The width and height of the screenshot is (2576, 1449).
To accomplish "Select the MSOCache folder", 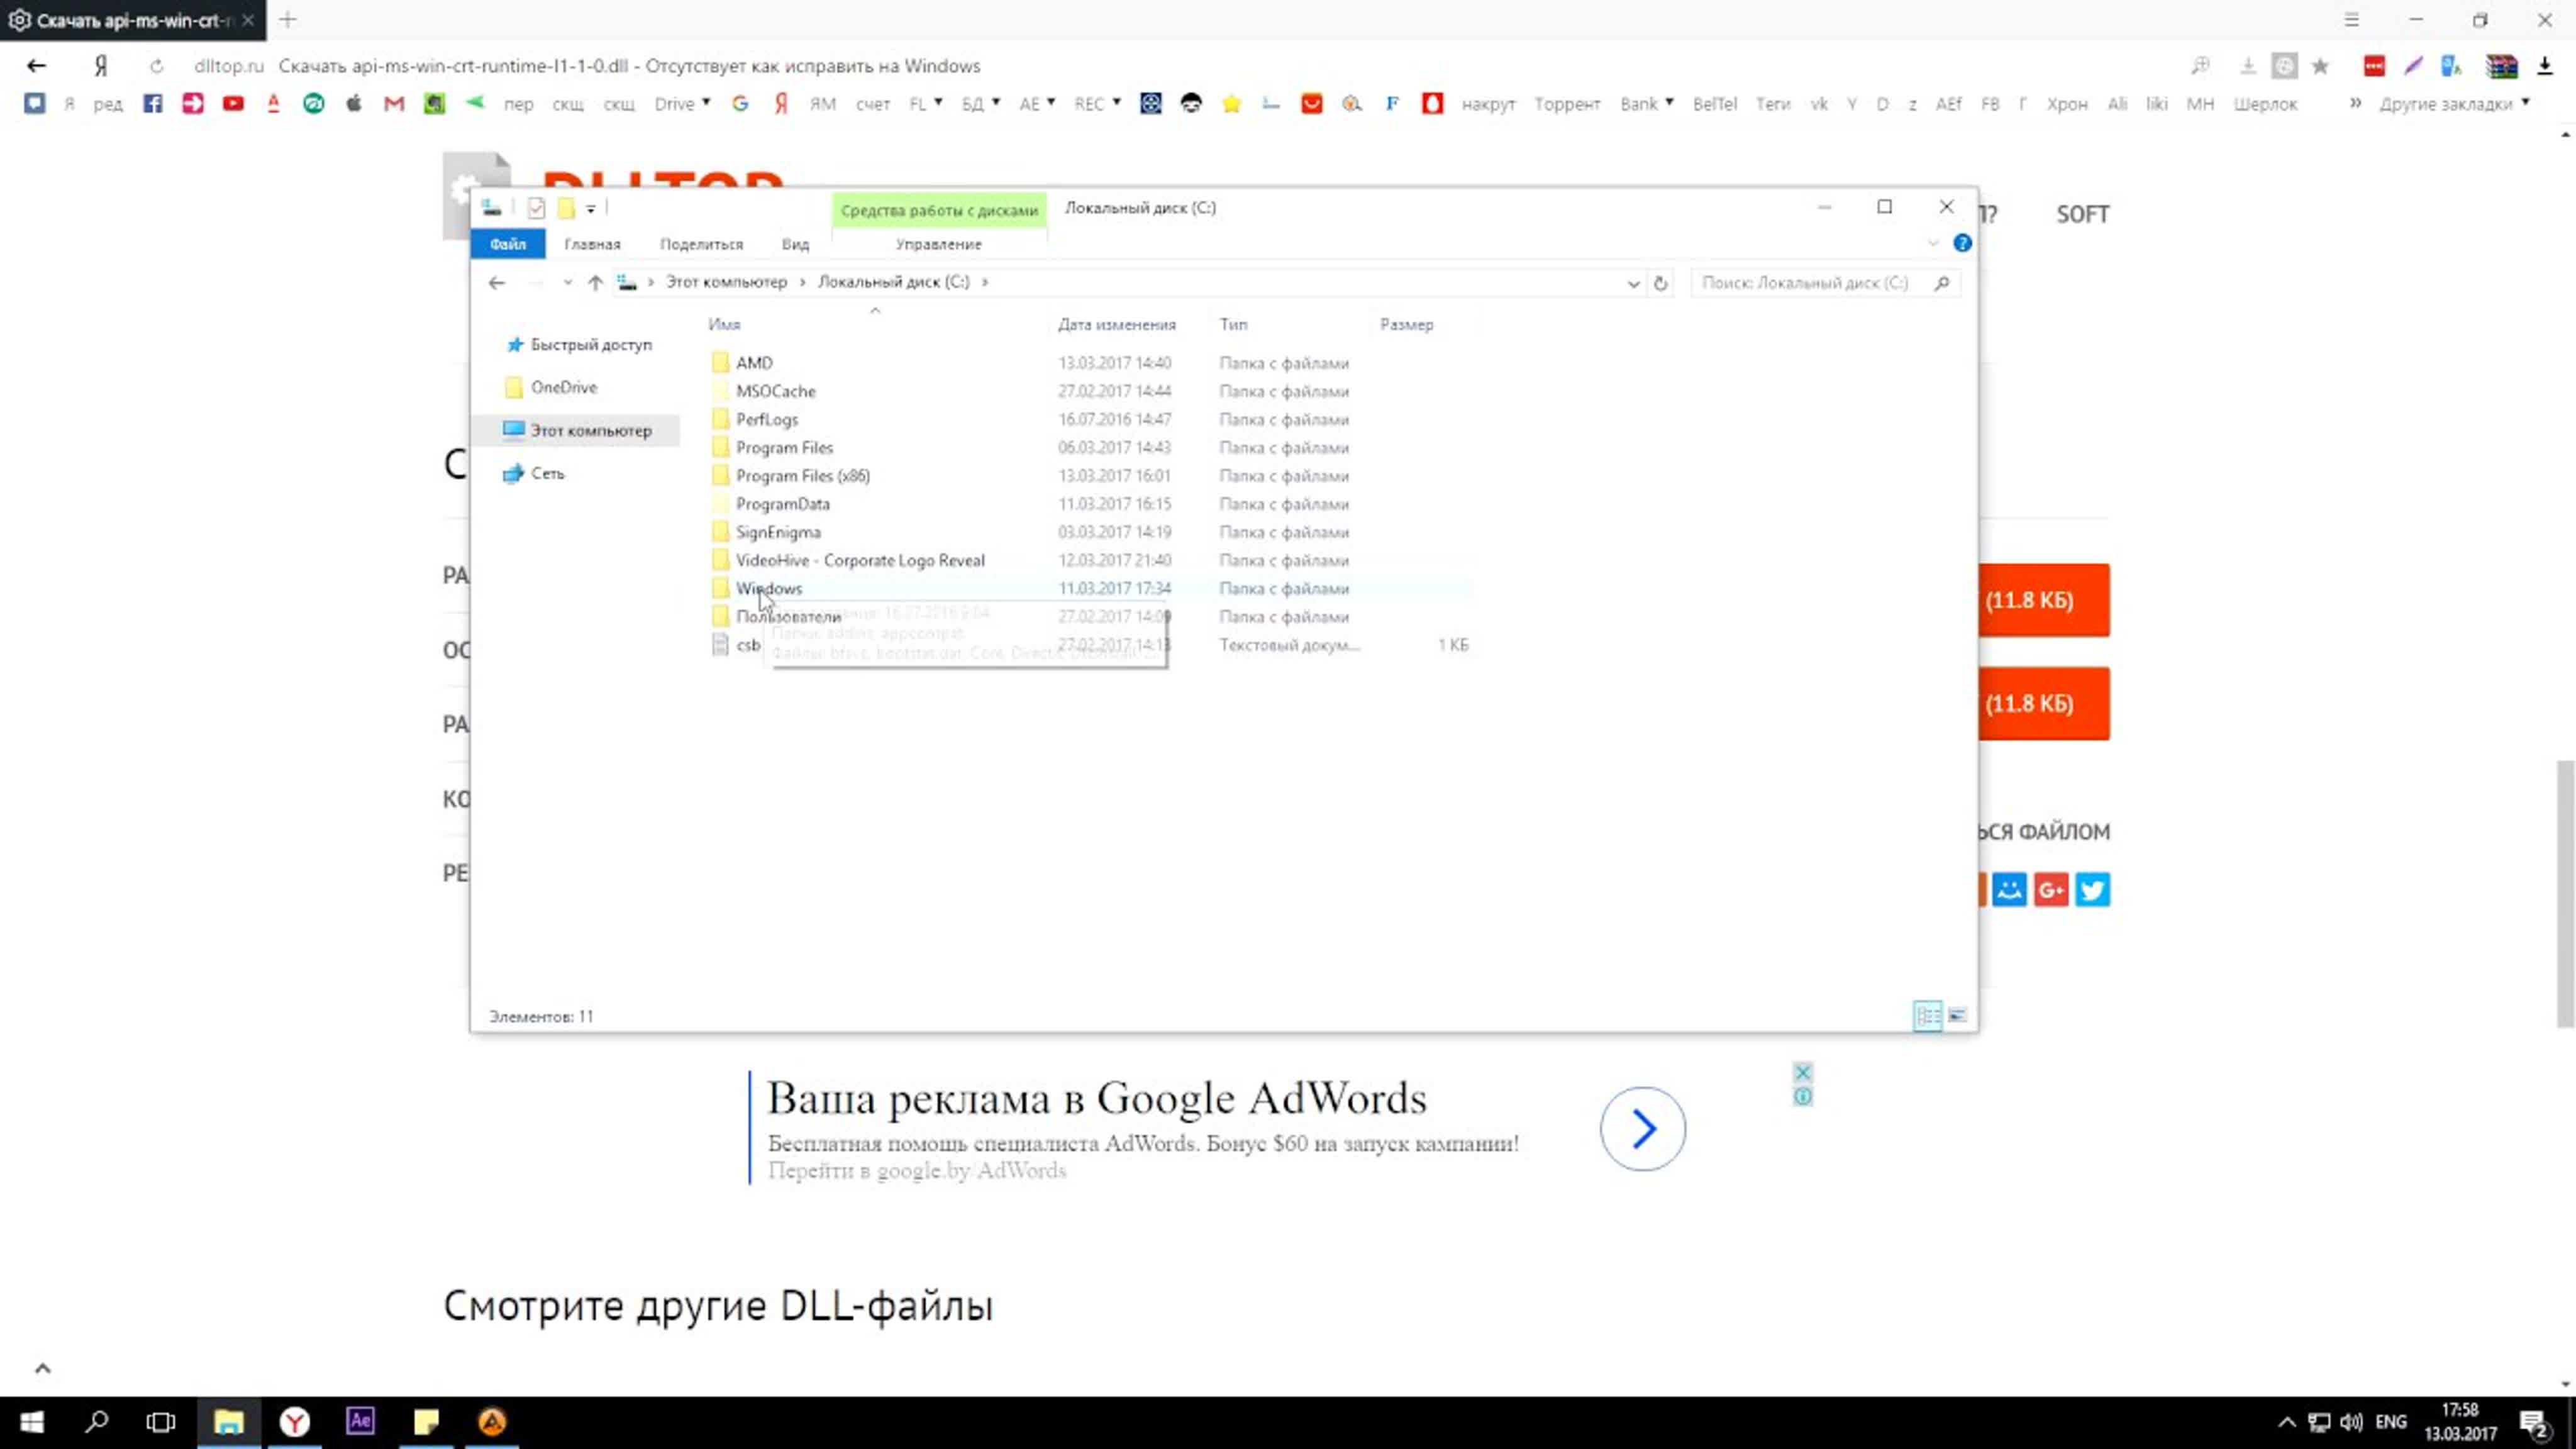I will 776,391.
